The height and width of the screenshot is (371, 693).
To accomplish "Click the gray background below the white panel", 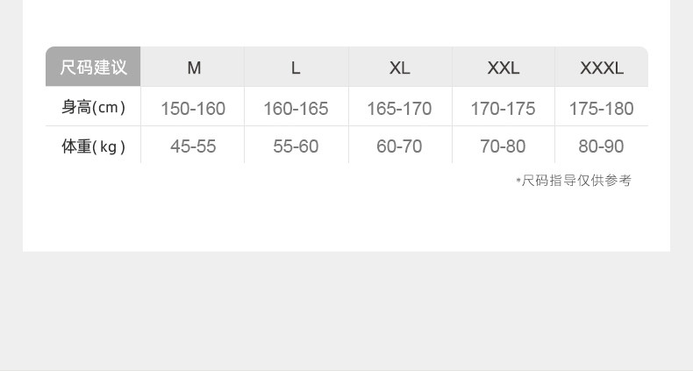I will [346, 311].
